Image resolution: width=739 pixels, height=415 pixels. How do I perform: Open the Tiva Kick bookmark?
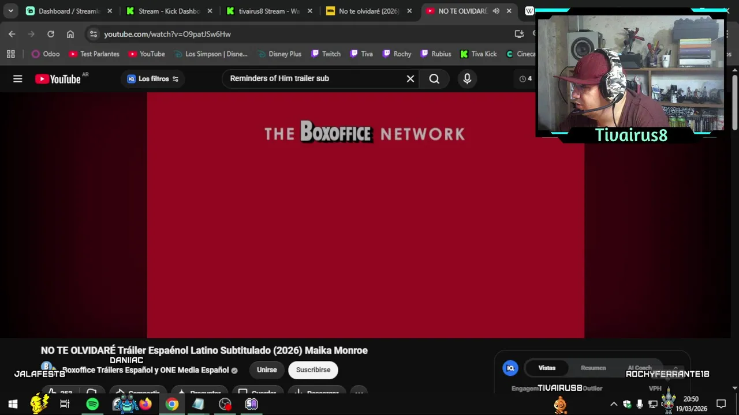click(x=478, y=54)
